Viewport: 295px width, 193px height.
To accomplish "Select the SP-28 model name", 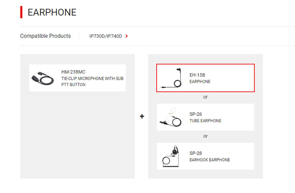I will click(196, 153).
